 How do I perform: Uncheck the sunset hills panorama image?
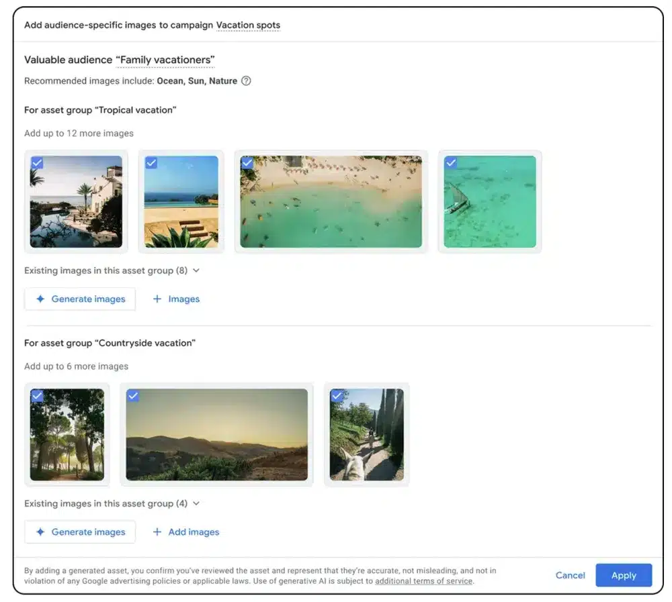pyautogui.click(x=133, y=396)
